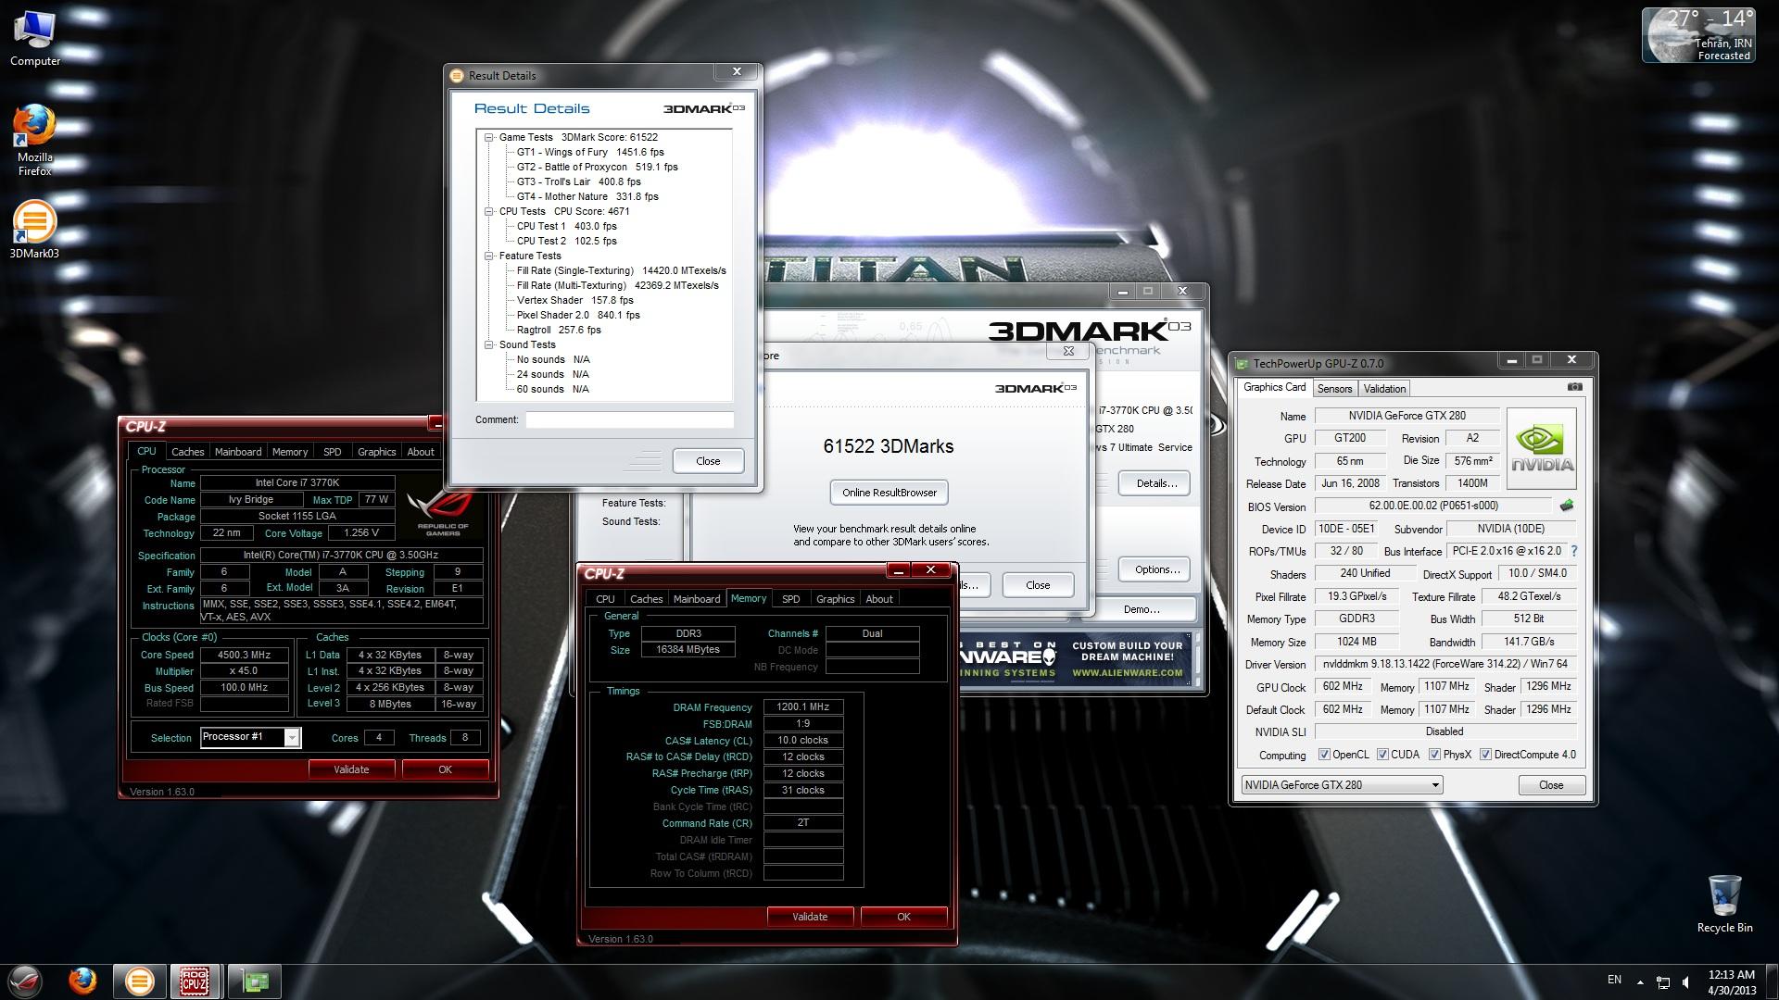Collapse the Game Tests tree node

point(489,137)
